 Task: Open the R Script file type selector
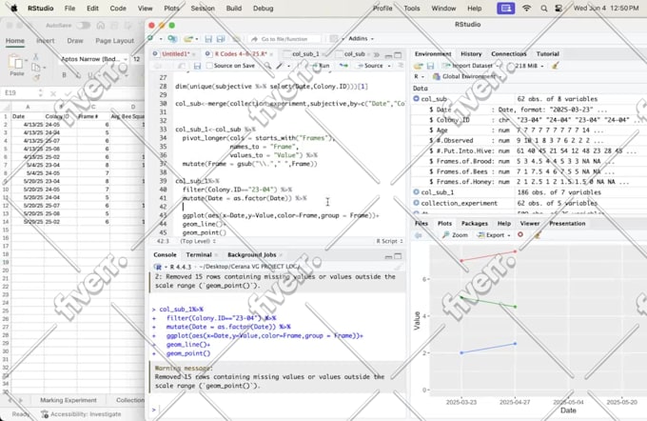pyautogui.click(x=389, y=241)
